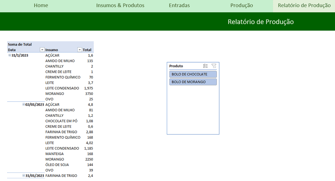Filter by BOLO DE CHOCOLATE in slicer
The height and width of the screenshot is (181, 335).
[193, 74]
